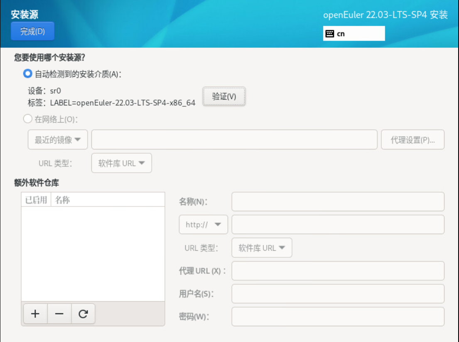This screenshot has width=459, height=342.
Task: Refresh the additional repository list
Action: [x=83, y=314]
